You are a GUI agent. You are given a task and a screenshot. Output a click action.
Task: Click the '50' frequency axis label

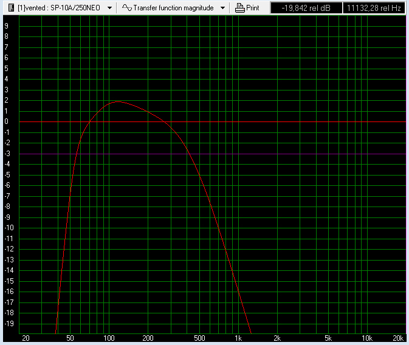click(70, 338)
